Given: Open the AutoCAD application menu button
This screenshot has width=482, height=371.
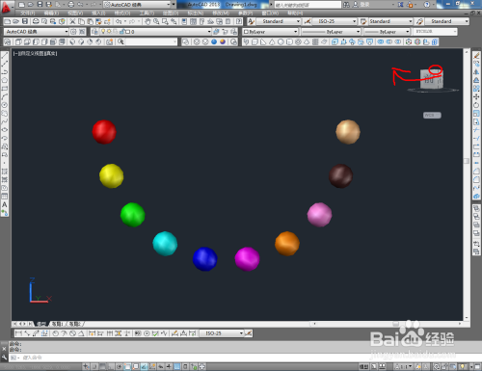Looking at the screenshot, I should click(x=6, y=7).
